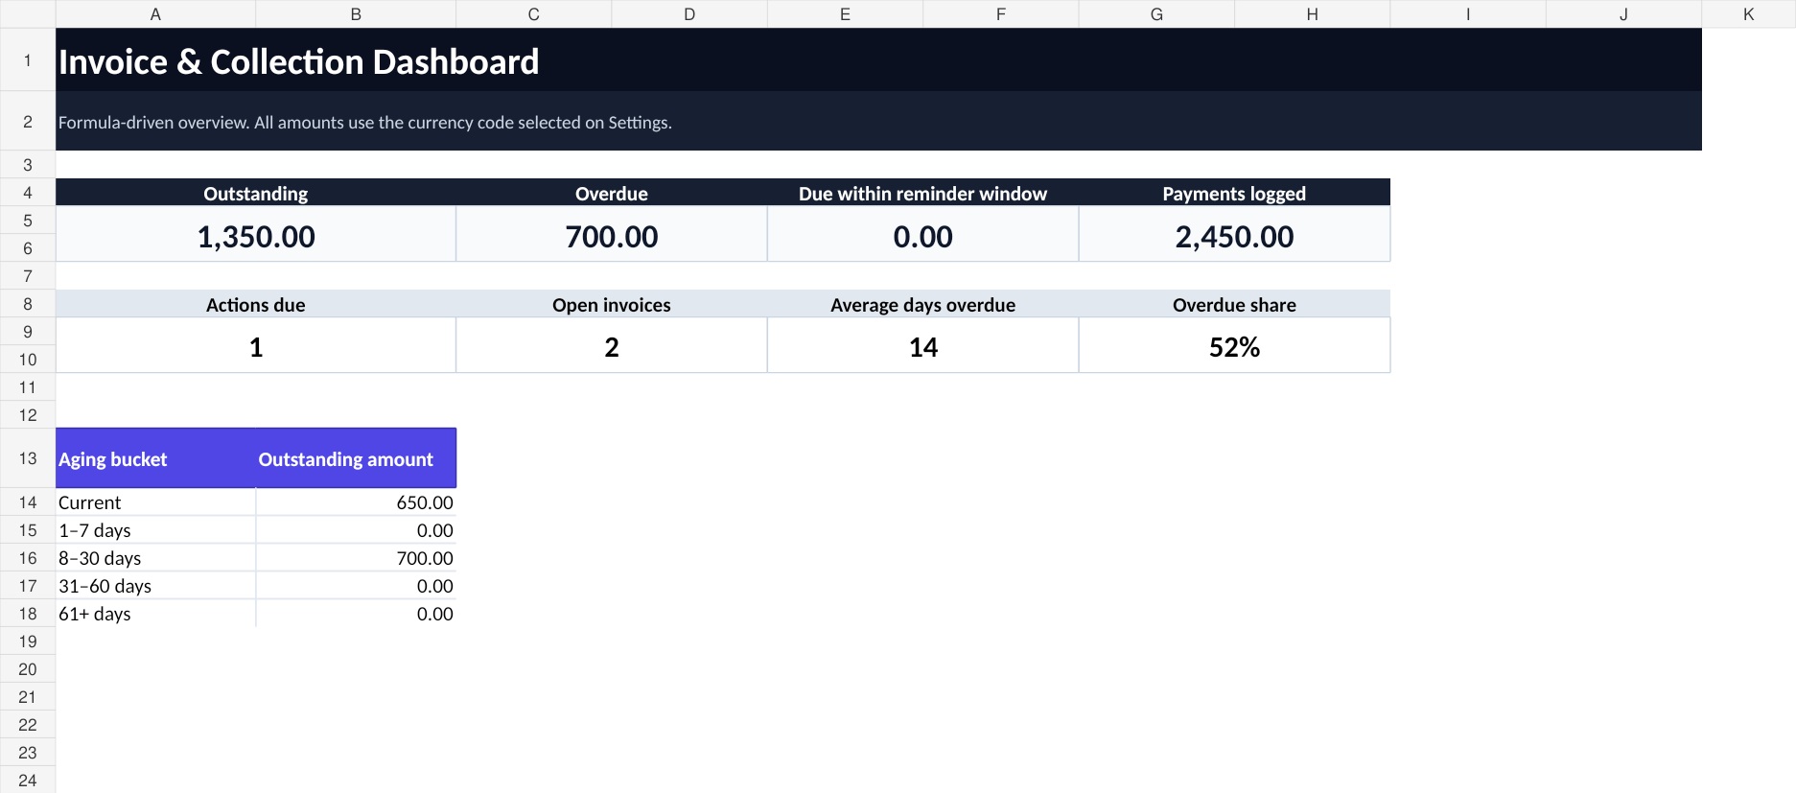Select Average days overdue label
This screenshot has height=793, width=1796.
(x=922, y=305)
